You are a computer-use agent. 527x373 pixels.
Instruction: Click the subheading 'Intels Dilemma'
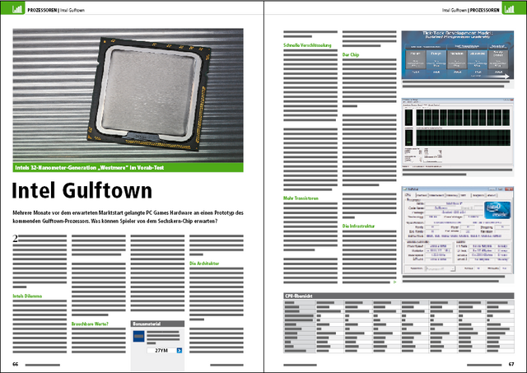(x=27, y=296)
